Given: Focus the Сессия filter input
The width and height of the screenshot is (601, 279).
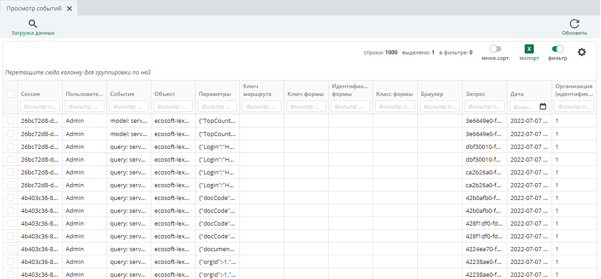Looking at the screenshot, I should (x=40, y=106).
